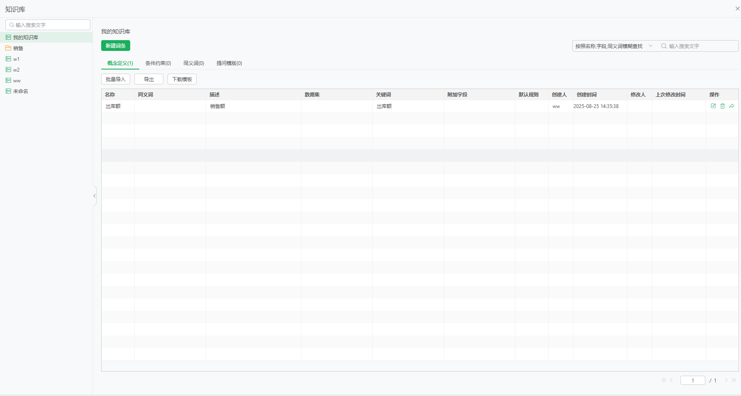Close the 知识库 window with X icon
Image resolution: width=741 pixels, height=396 pixels.
[x=737, y=9]
